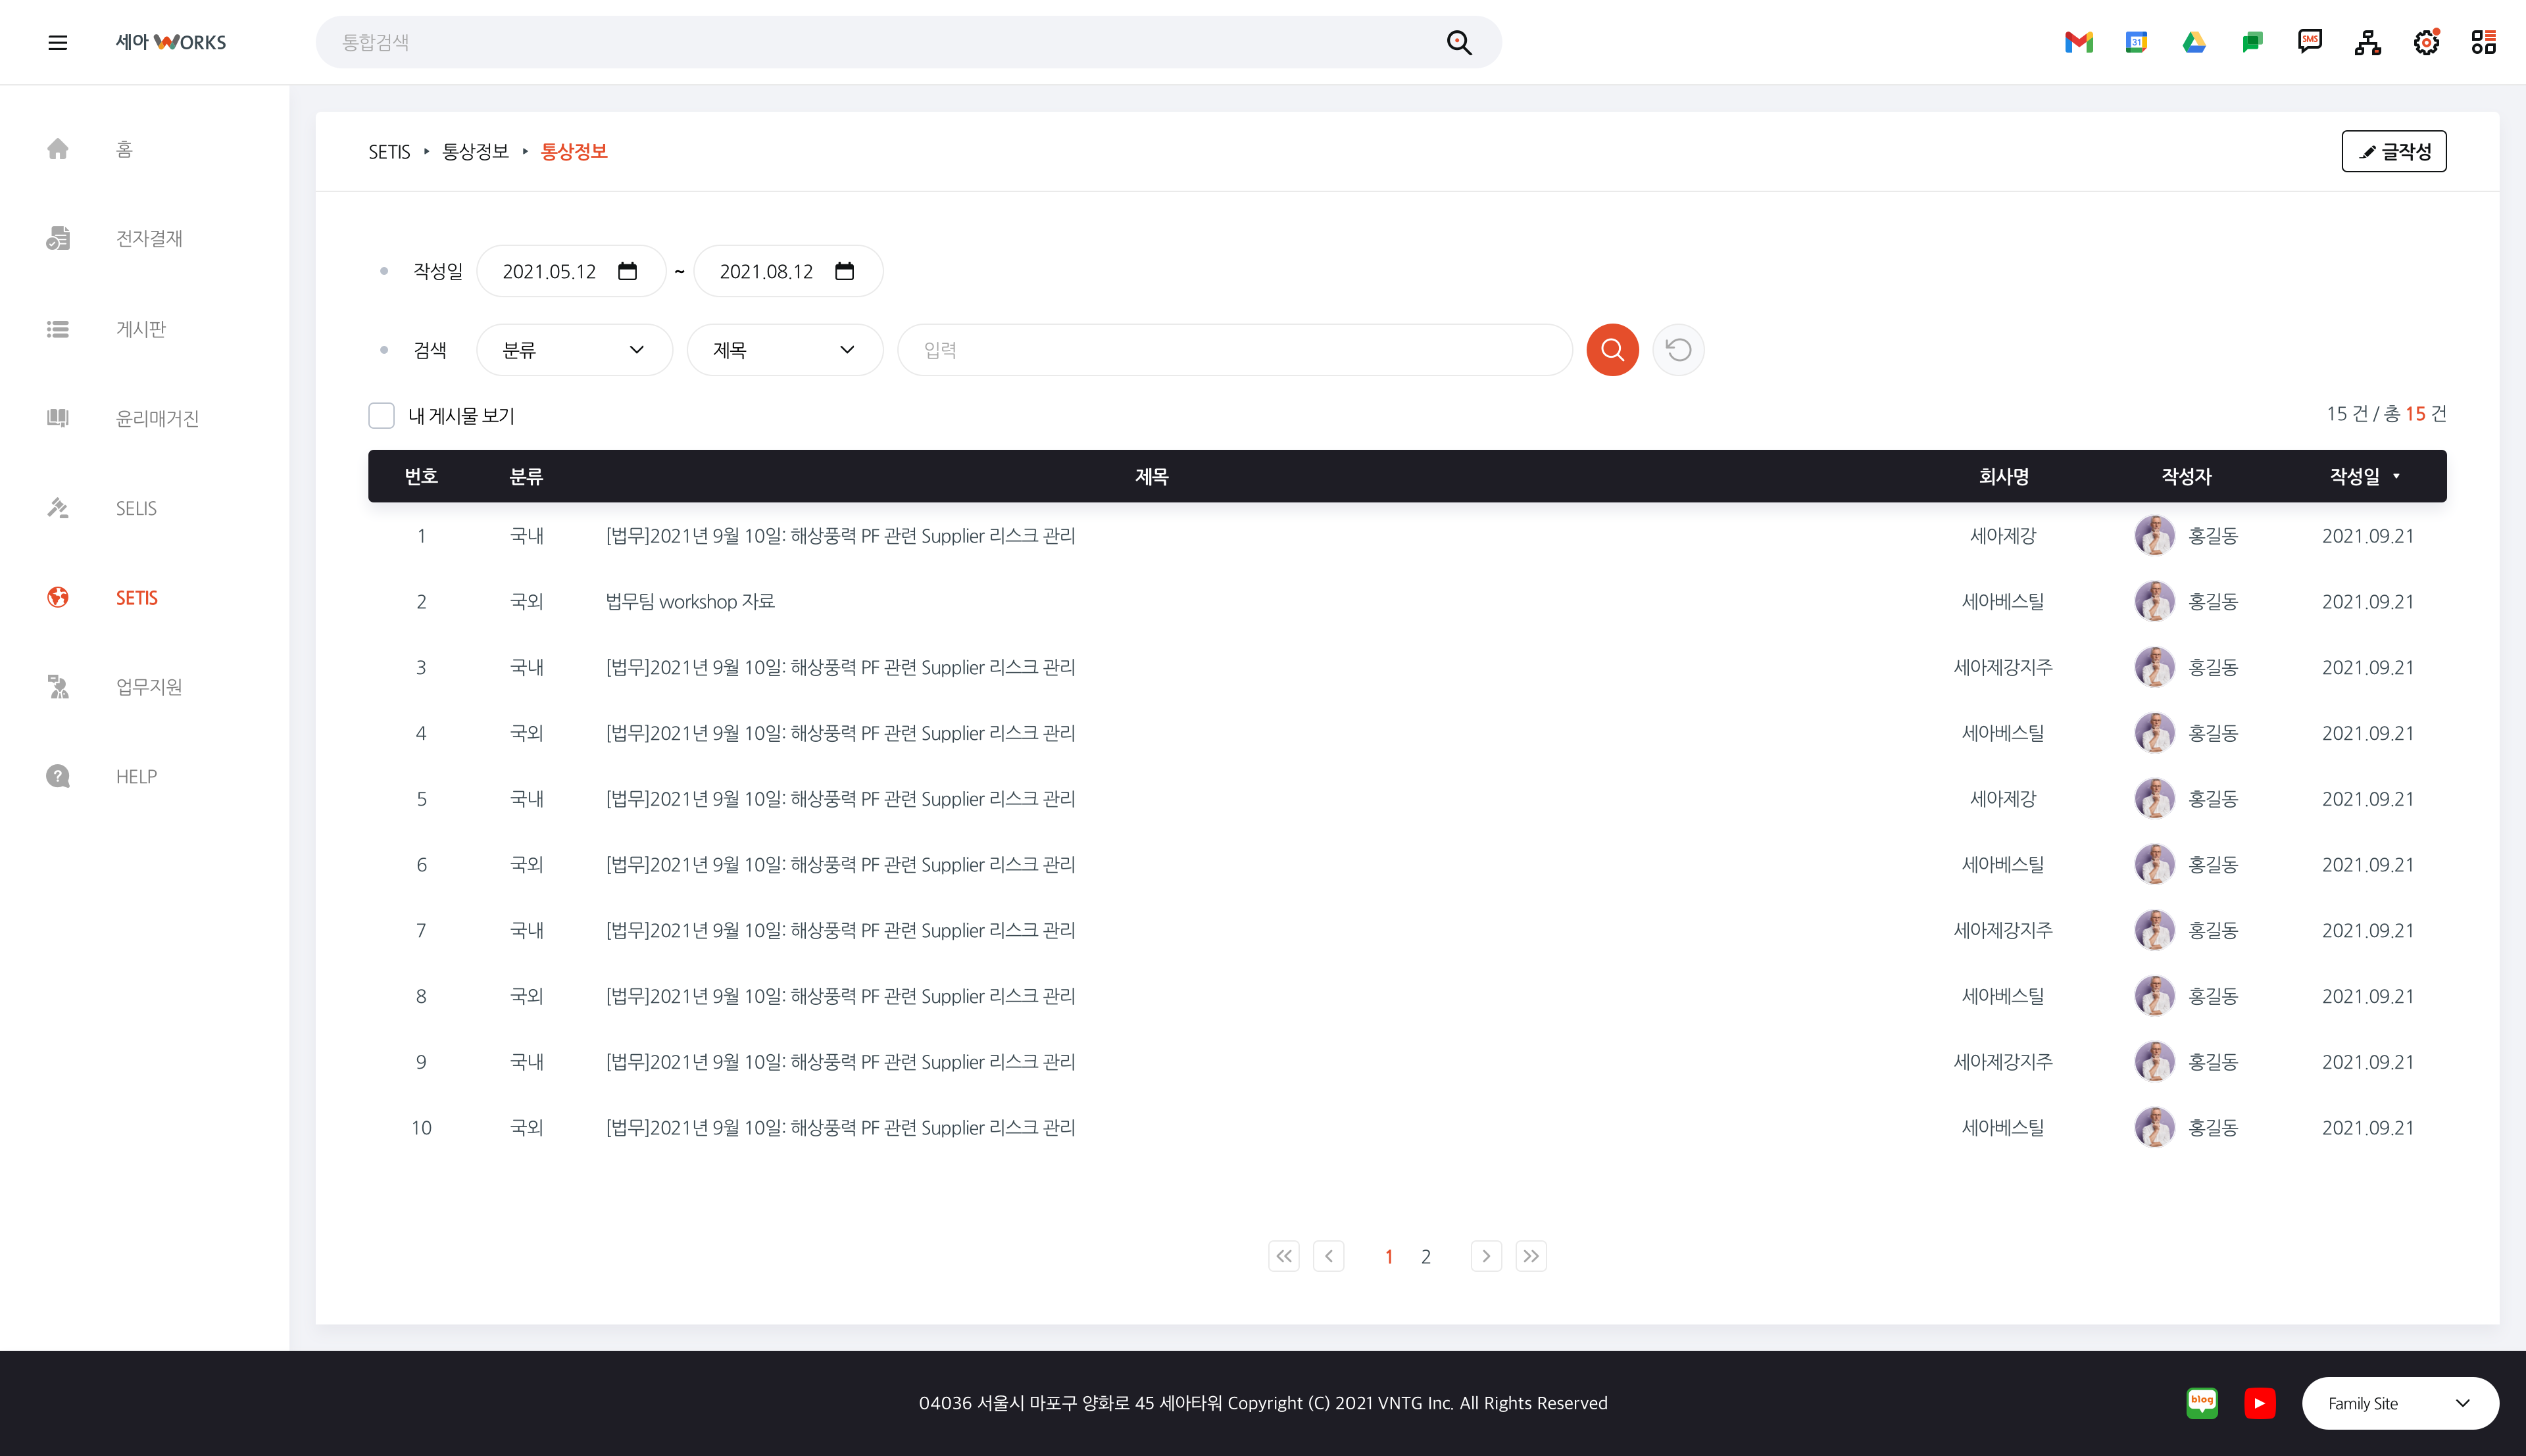Click the 게시판 list icon

(58, 329)
